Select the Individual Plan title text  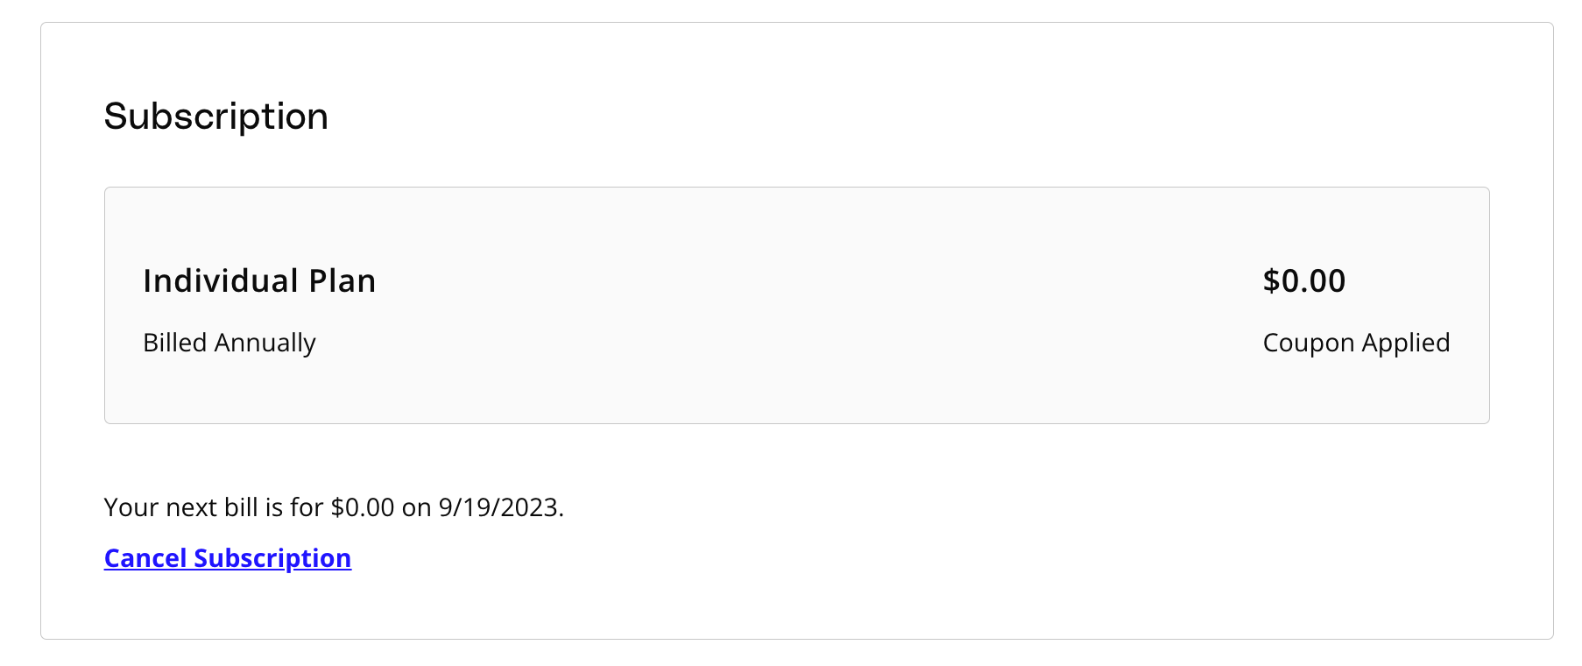click(259, 281)
